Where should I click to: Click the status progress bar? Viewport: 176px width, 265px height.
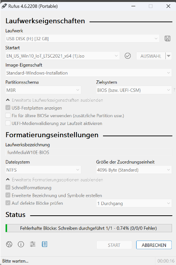89,228
